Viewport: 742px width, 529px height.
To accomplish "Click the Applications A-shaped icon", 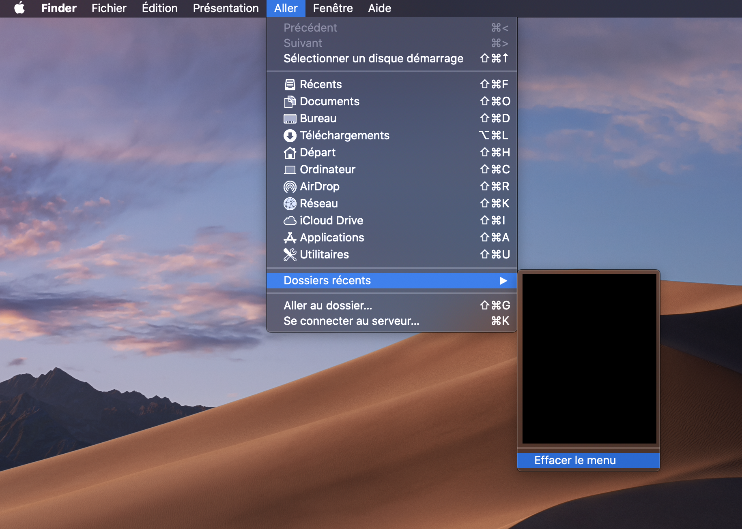I will click(x=290, y=237).
